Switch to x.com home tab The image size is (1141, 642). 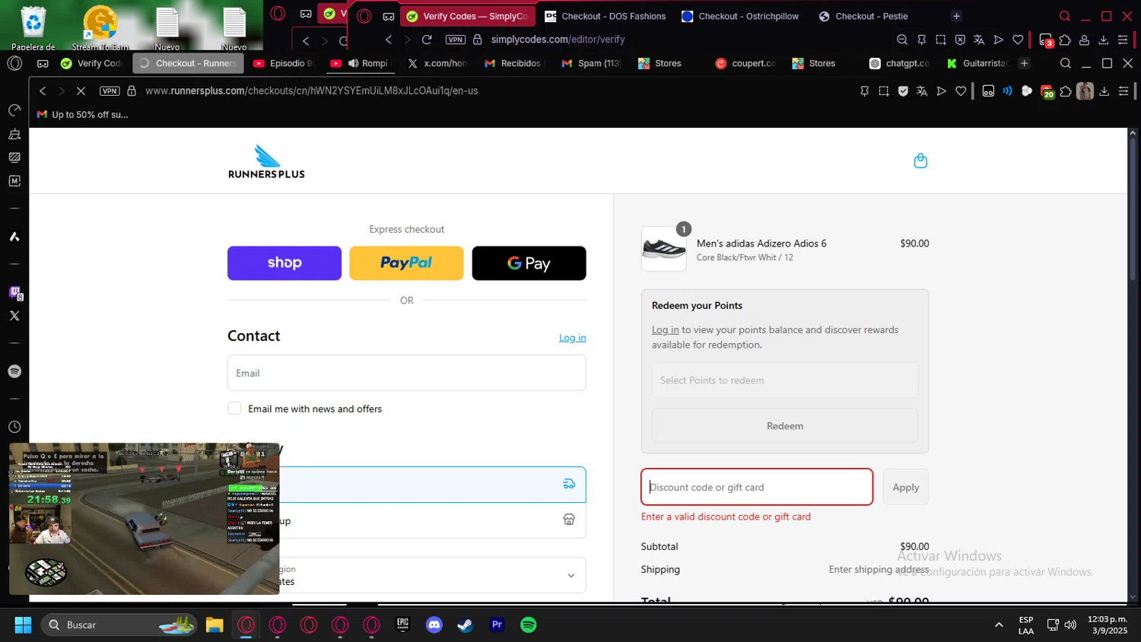coord(437,63)
